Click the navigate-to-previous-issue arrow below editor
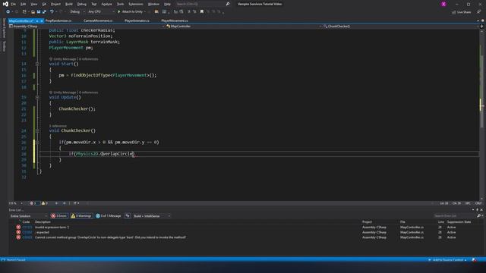 point(57,203)
